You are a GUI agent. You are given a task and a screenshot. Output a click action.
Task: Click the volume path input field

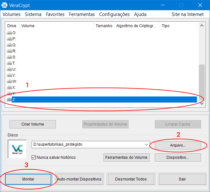[88, 145]
